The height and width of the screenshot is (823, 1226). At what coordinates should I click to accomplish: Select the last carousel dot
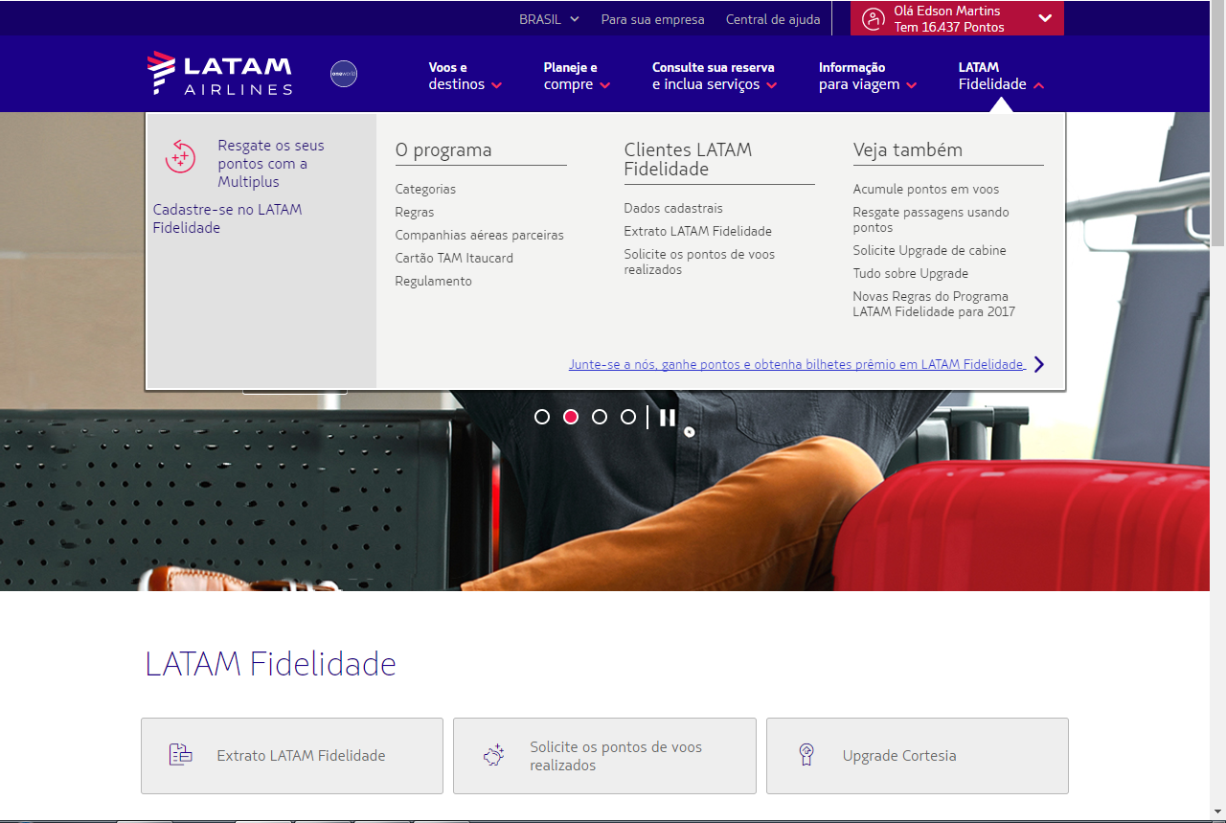pos(628,417)
